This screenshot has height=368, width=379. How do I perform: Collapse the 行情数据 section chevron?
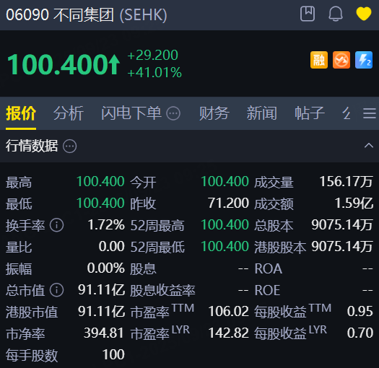point(369,146)
